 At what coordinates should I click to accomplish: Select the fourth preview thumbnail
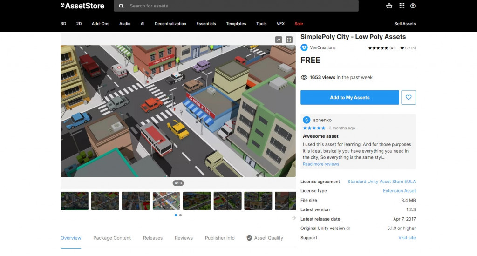click(x=166, y=201)
